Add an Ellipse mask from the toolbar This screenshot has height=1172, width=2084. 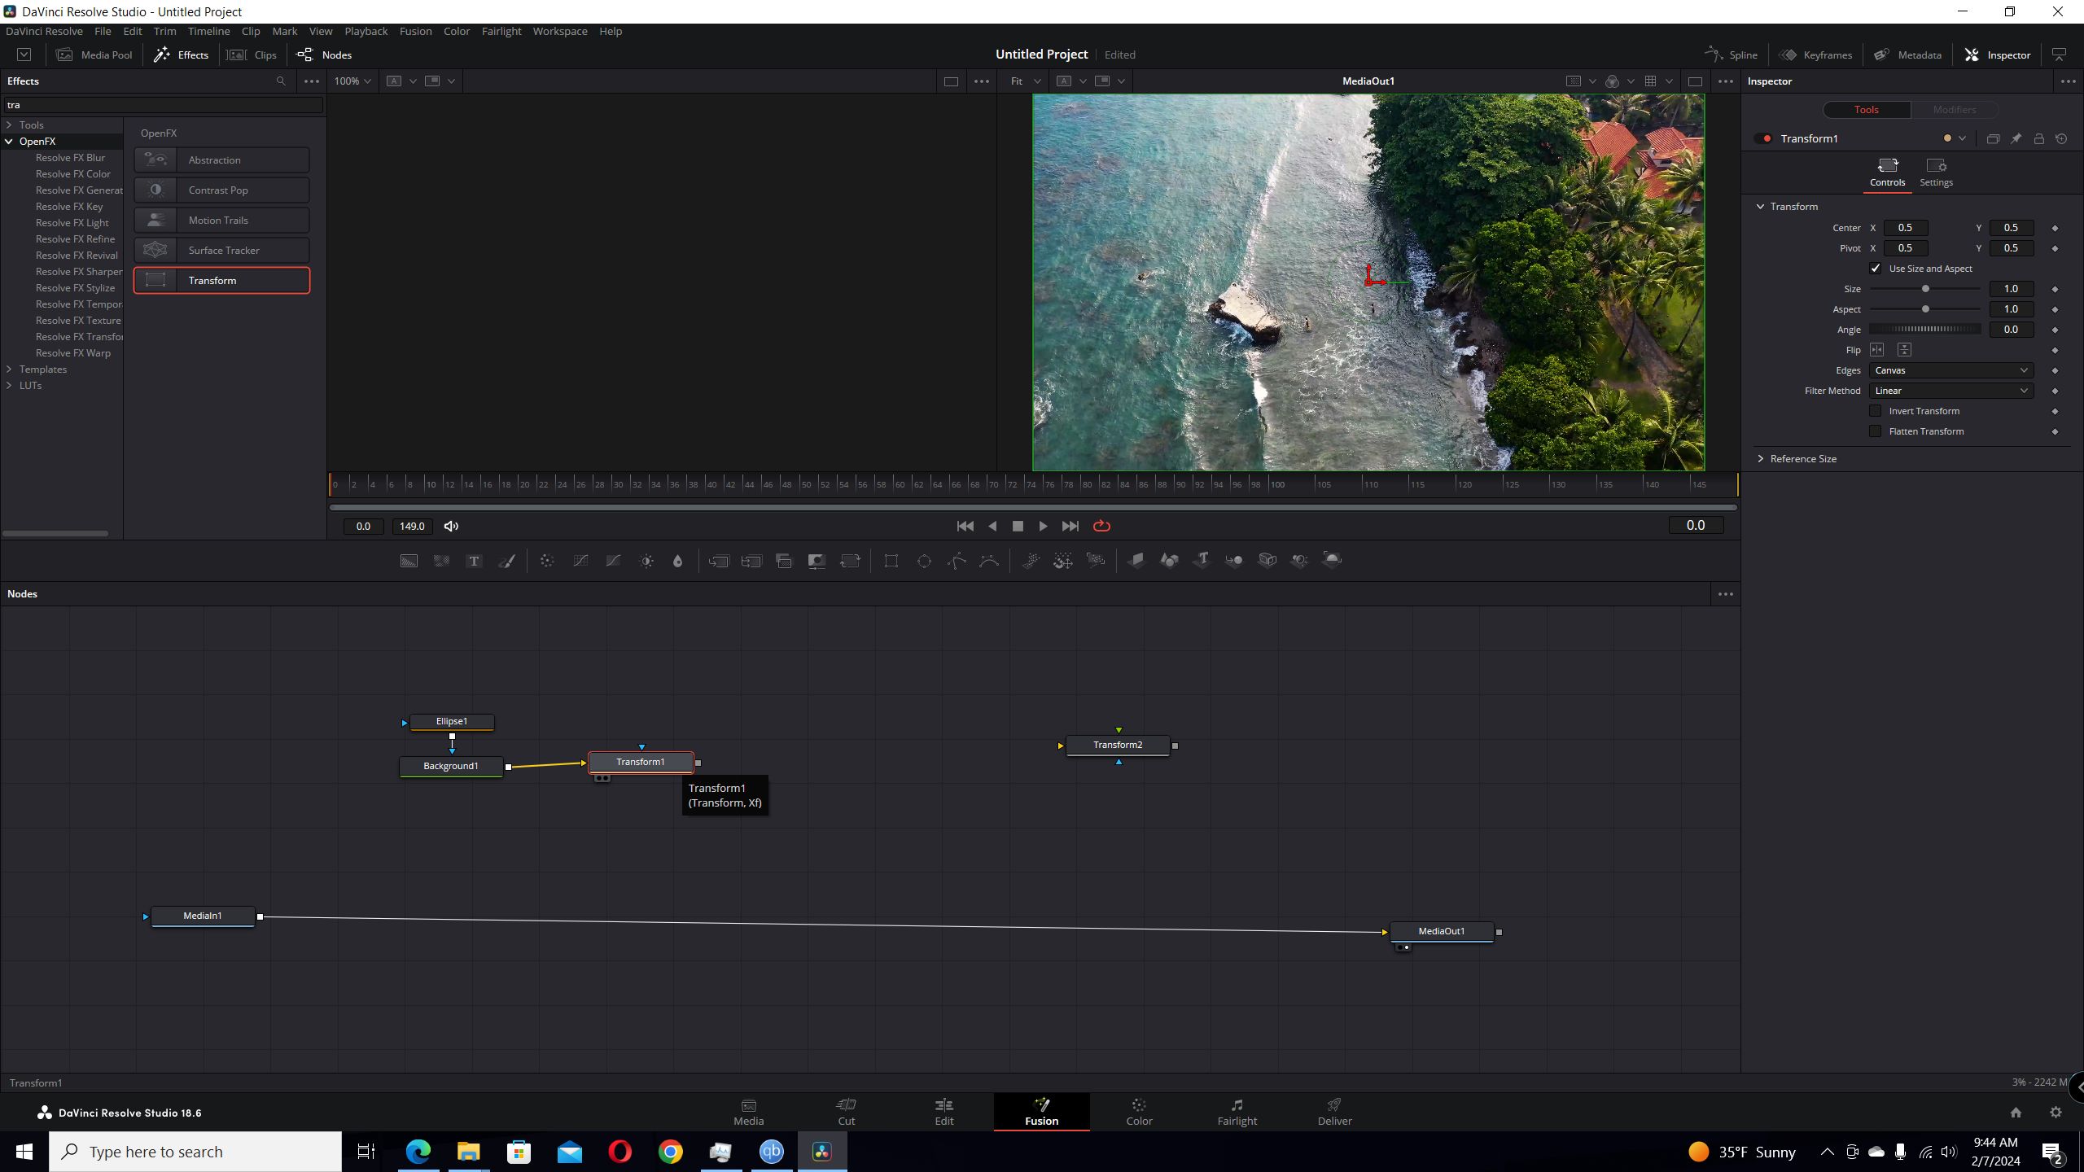pyautogui.click(x=924, y=561)
